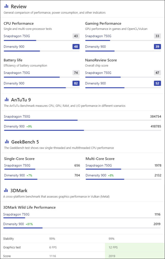Open Snapdragon 750G link under CPU Performance
Image resolution: width=165 pixels, height=259 pixels.
pyautogui.click(x=17, y=36)
